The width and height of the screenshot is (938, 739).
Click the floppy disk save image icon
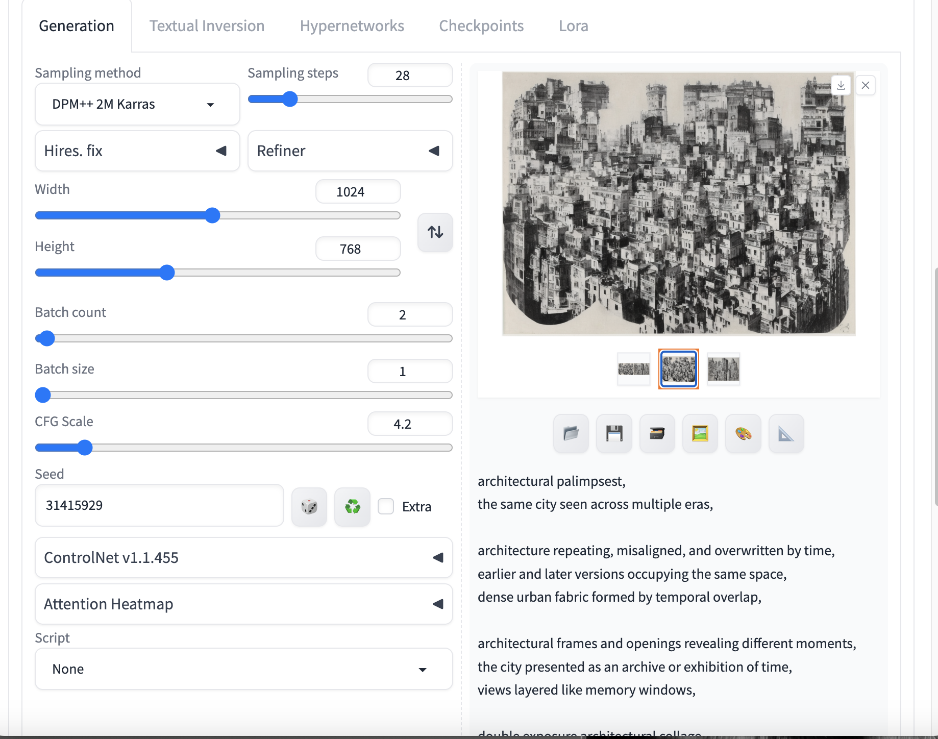[x=614, y=434]
